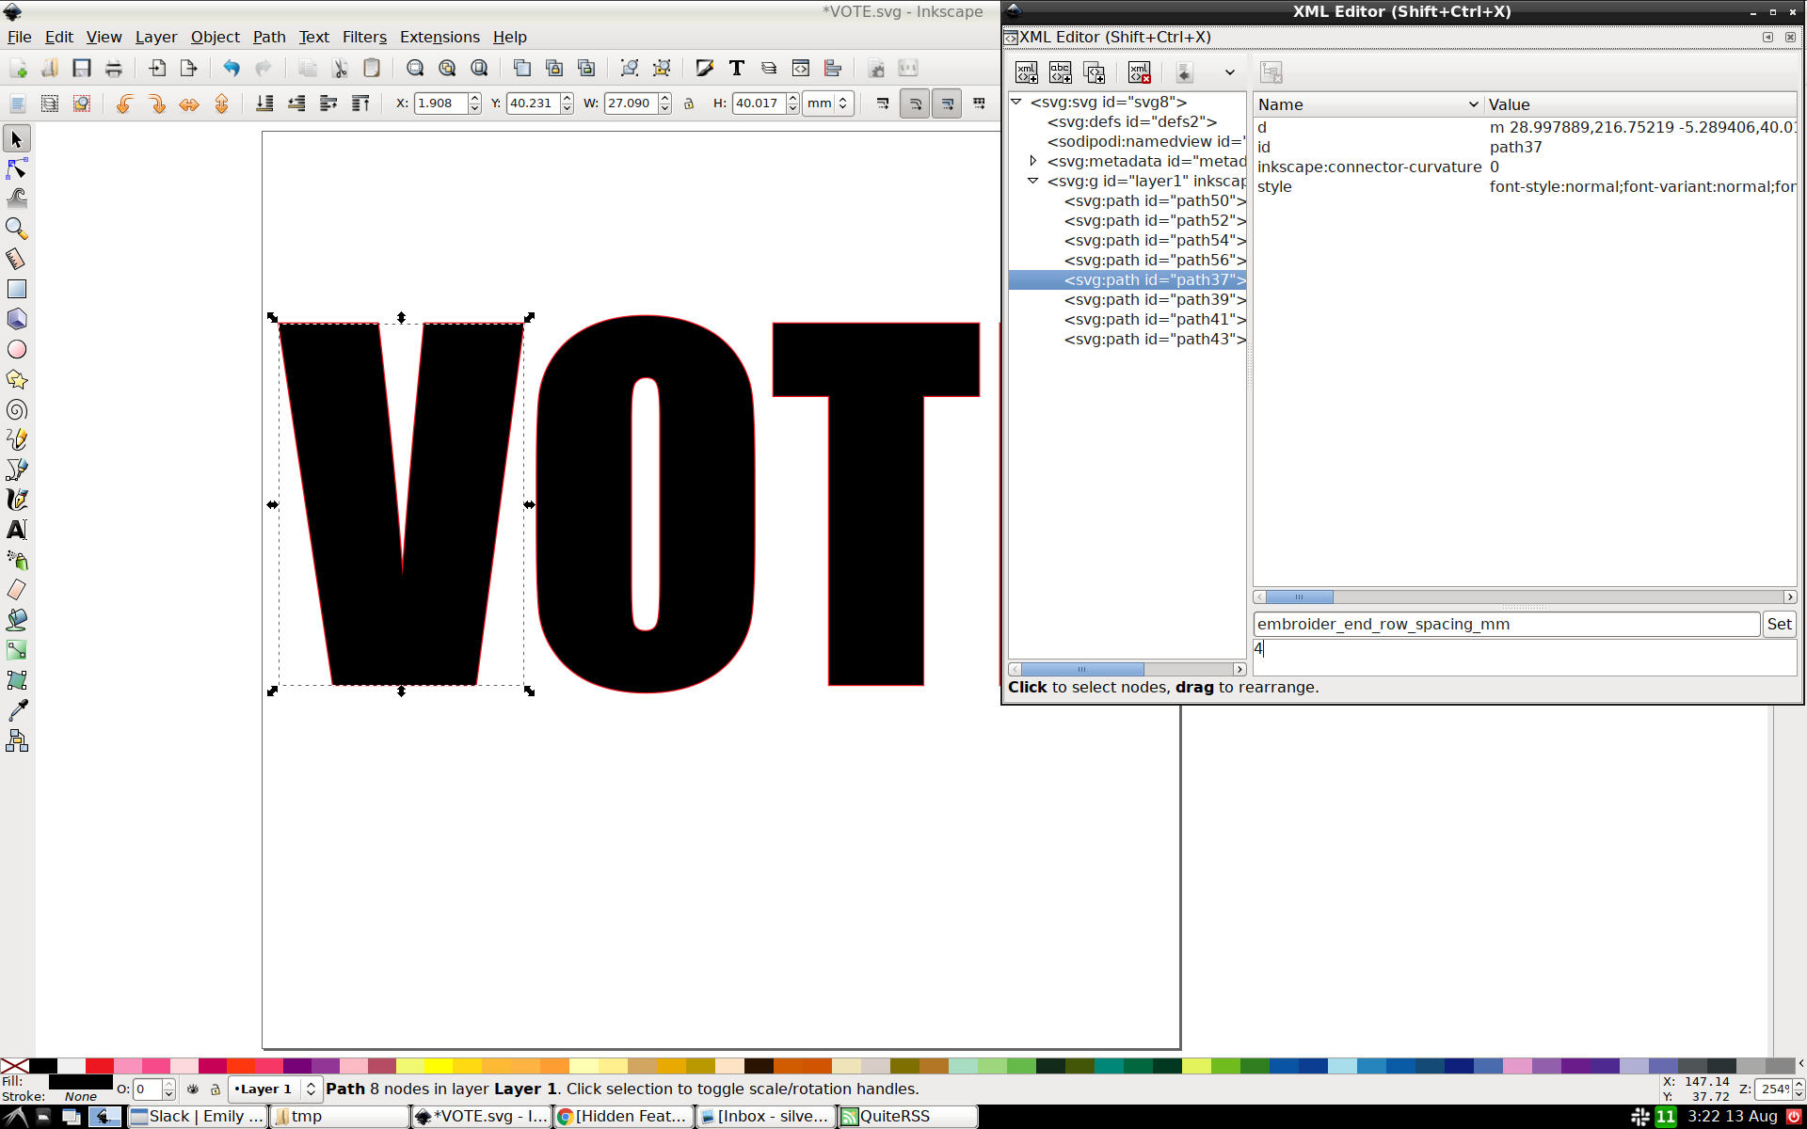1807x1129 pixels.
Task: Select the Paint Bucket fill tool
Action: tap(17, 620)
